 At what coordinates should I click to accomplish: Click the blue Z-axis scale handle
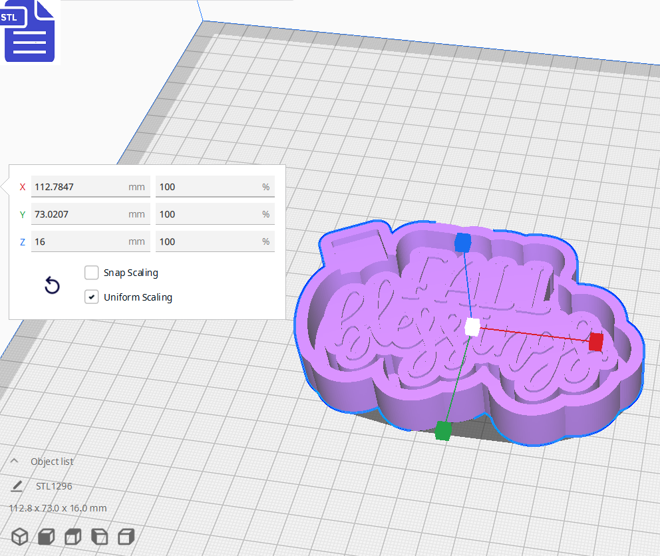tap(462, 243)
